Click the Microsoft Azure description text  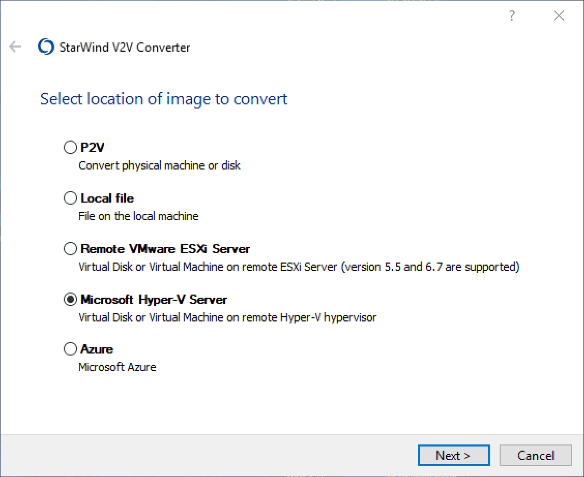[x=117, y=367]
